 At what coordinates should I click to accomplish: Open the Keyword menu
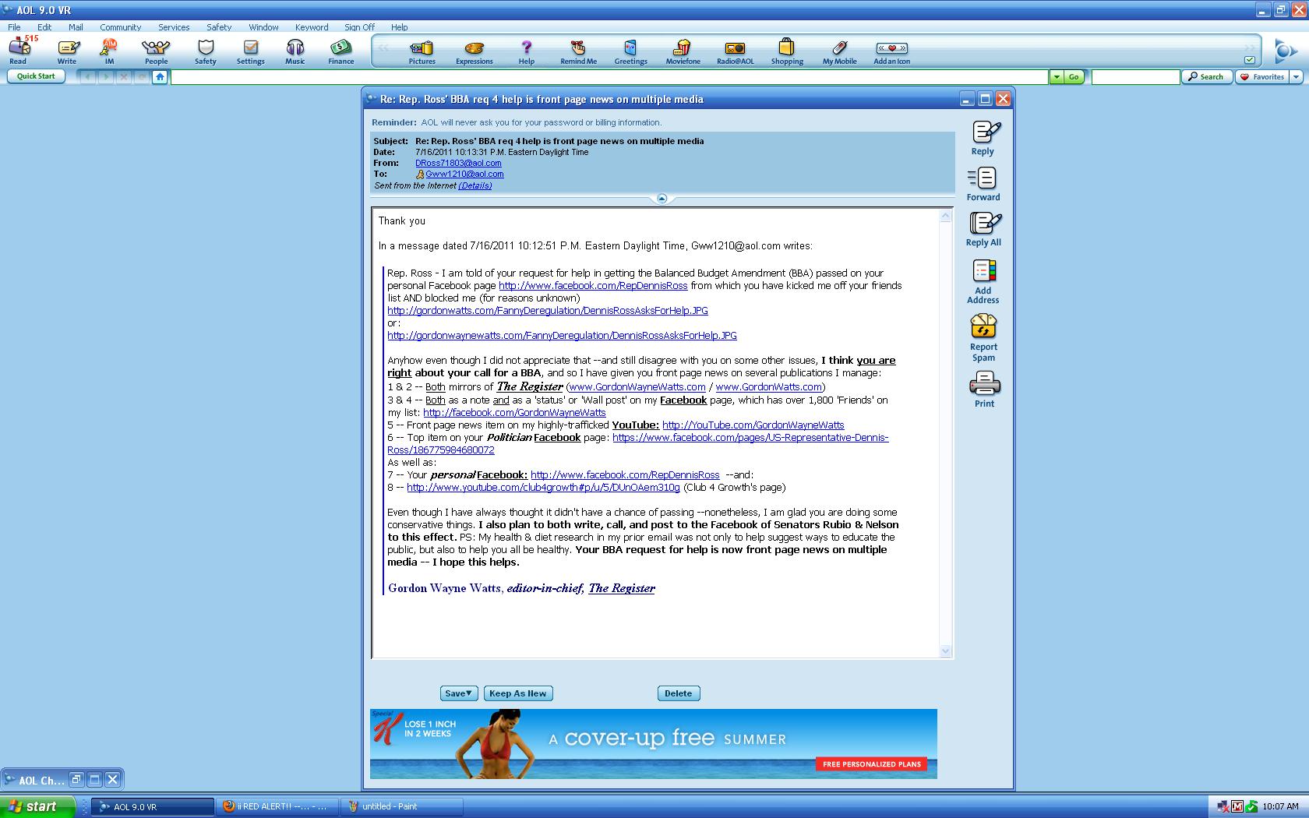pyautogui.click(x=312, y=27)
